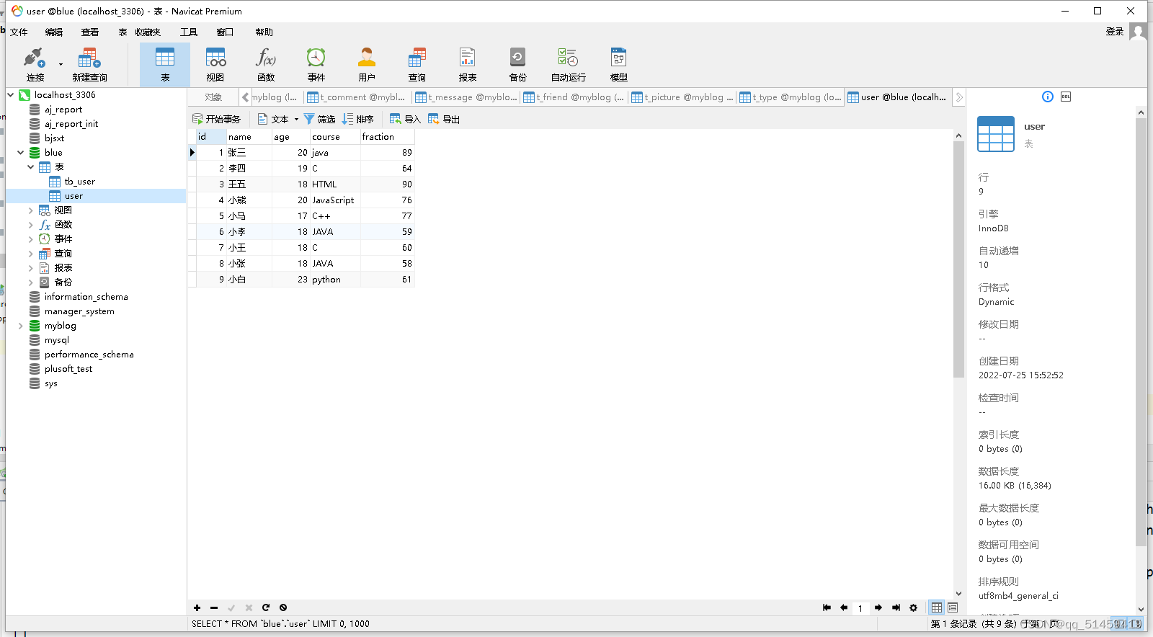The image size is (1153, 637).
Task: Click the info panel vertical scrollbar
Action: click(x=1141, y=331)
